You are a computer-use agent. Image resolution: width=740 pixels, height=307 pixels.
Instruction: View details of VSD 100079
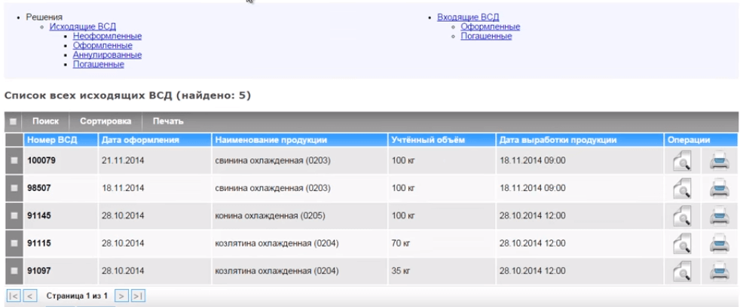682,161
